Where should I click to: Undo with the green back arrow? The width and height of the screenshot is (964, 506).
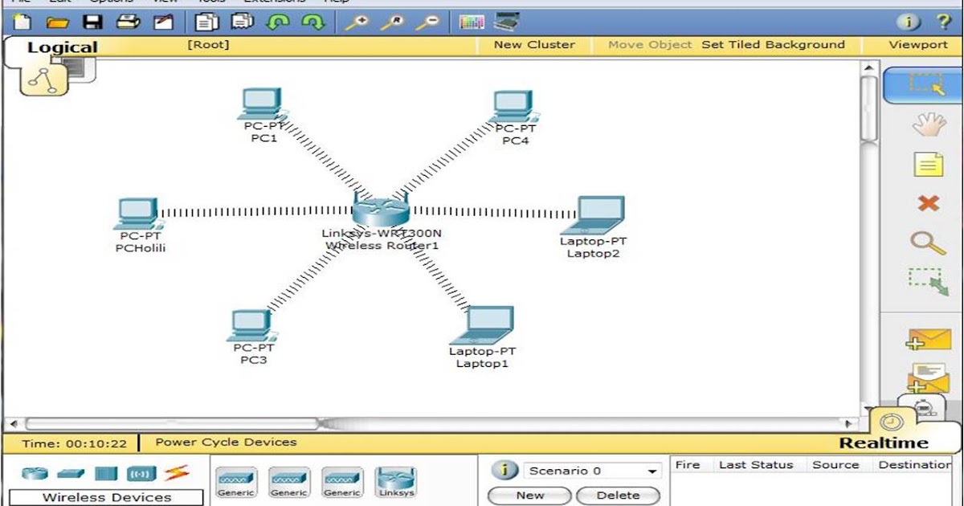[x=277, y=22]
